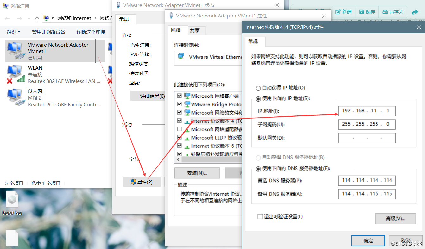
Task: Click the 详细信息(E) button
Action: coord(147,96)
